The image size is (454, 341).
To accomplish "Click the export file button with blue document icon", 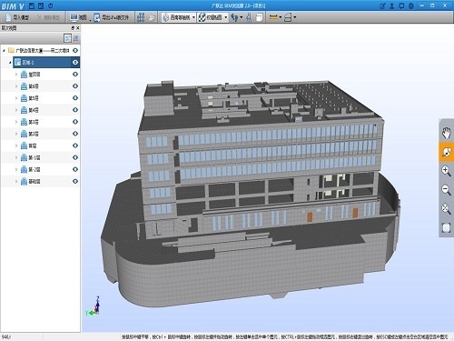I will coord(111,17).
